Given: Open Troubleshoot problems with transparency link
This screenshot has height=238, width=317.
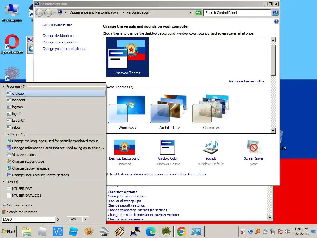Looking at the screenshot, I should tap(158, 174).
